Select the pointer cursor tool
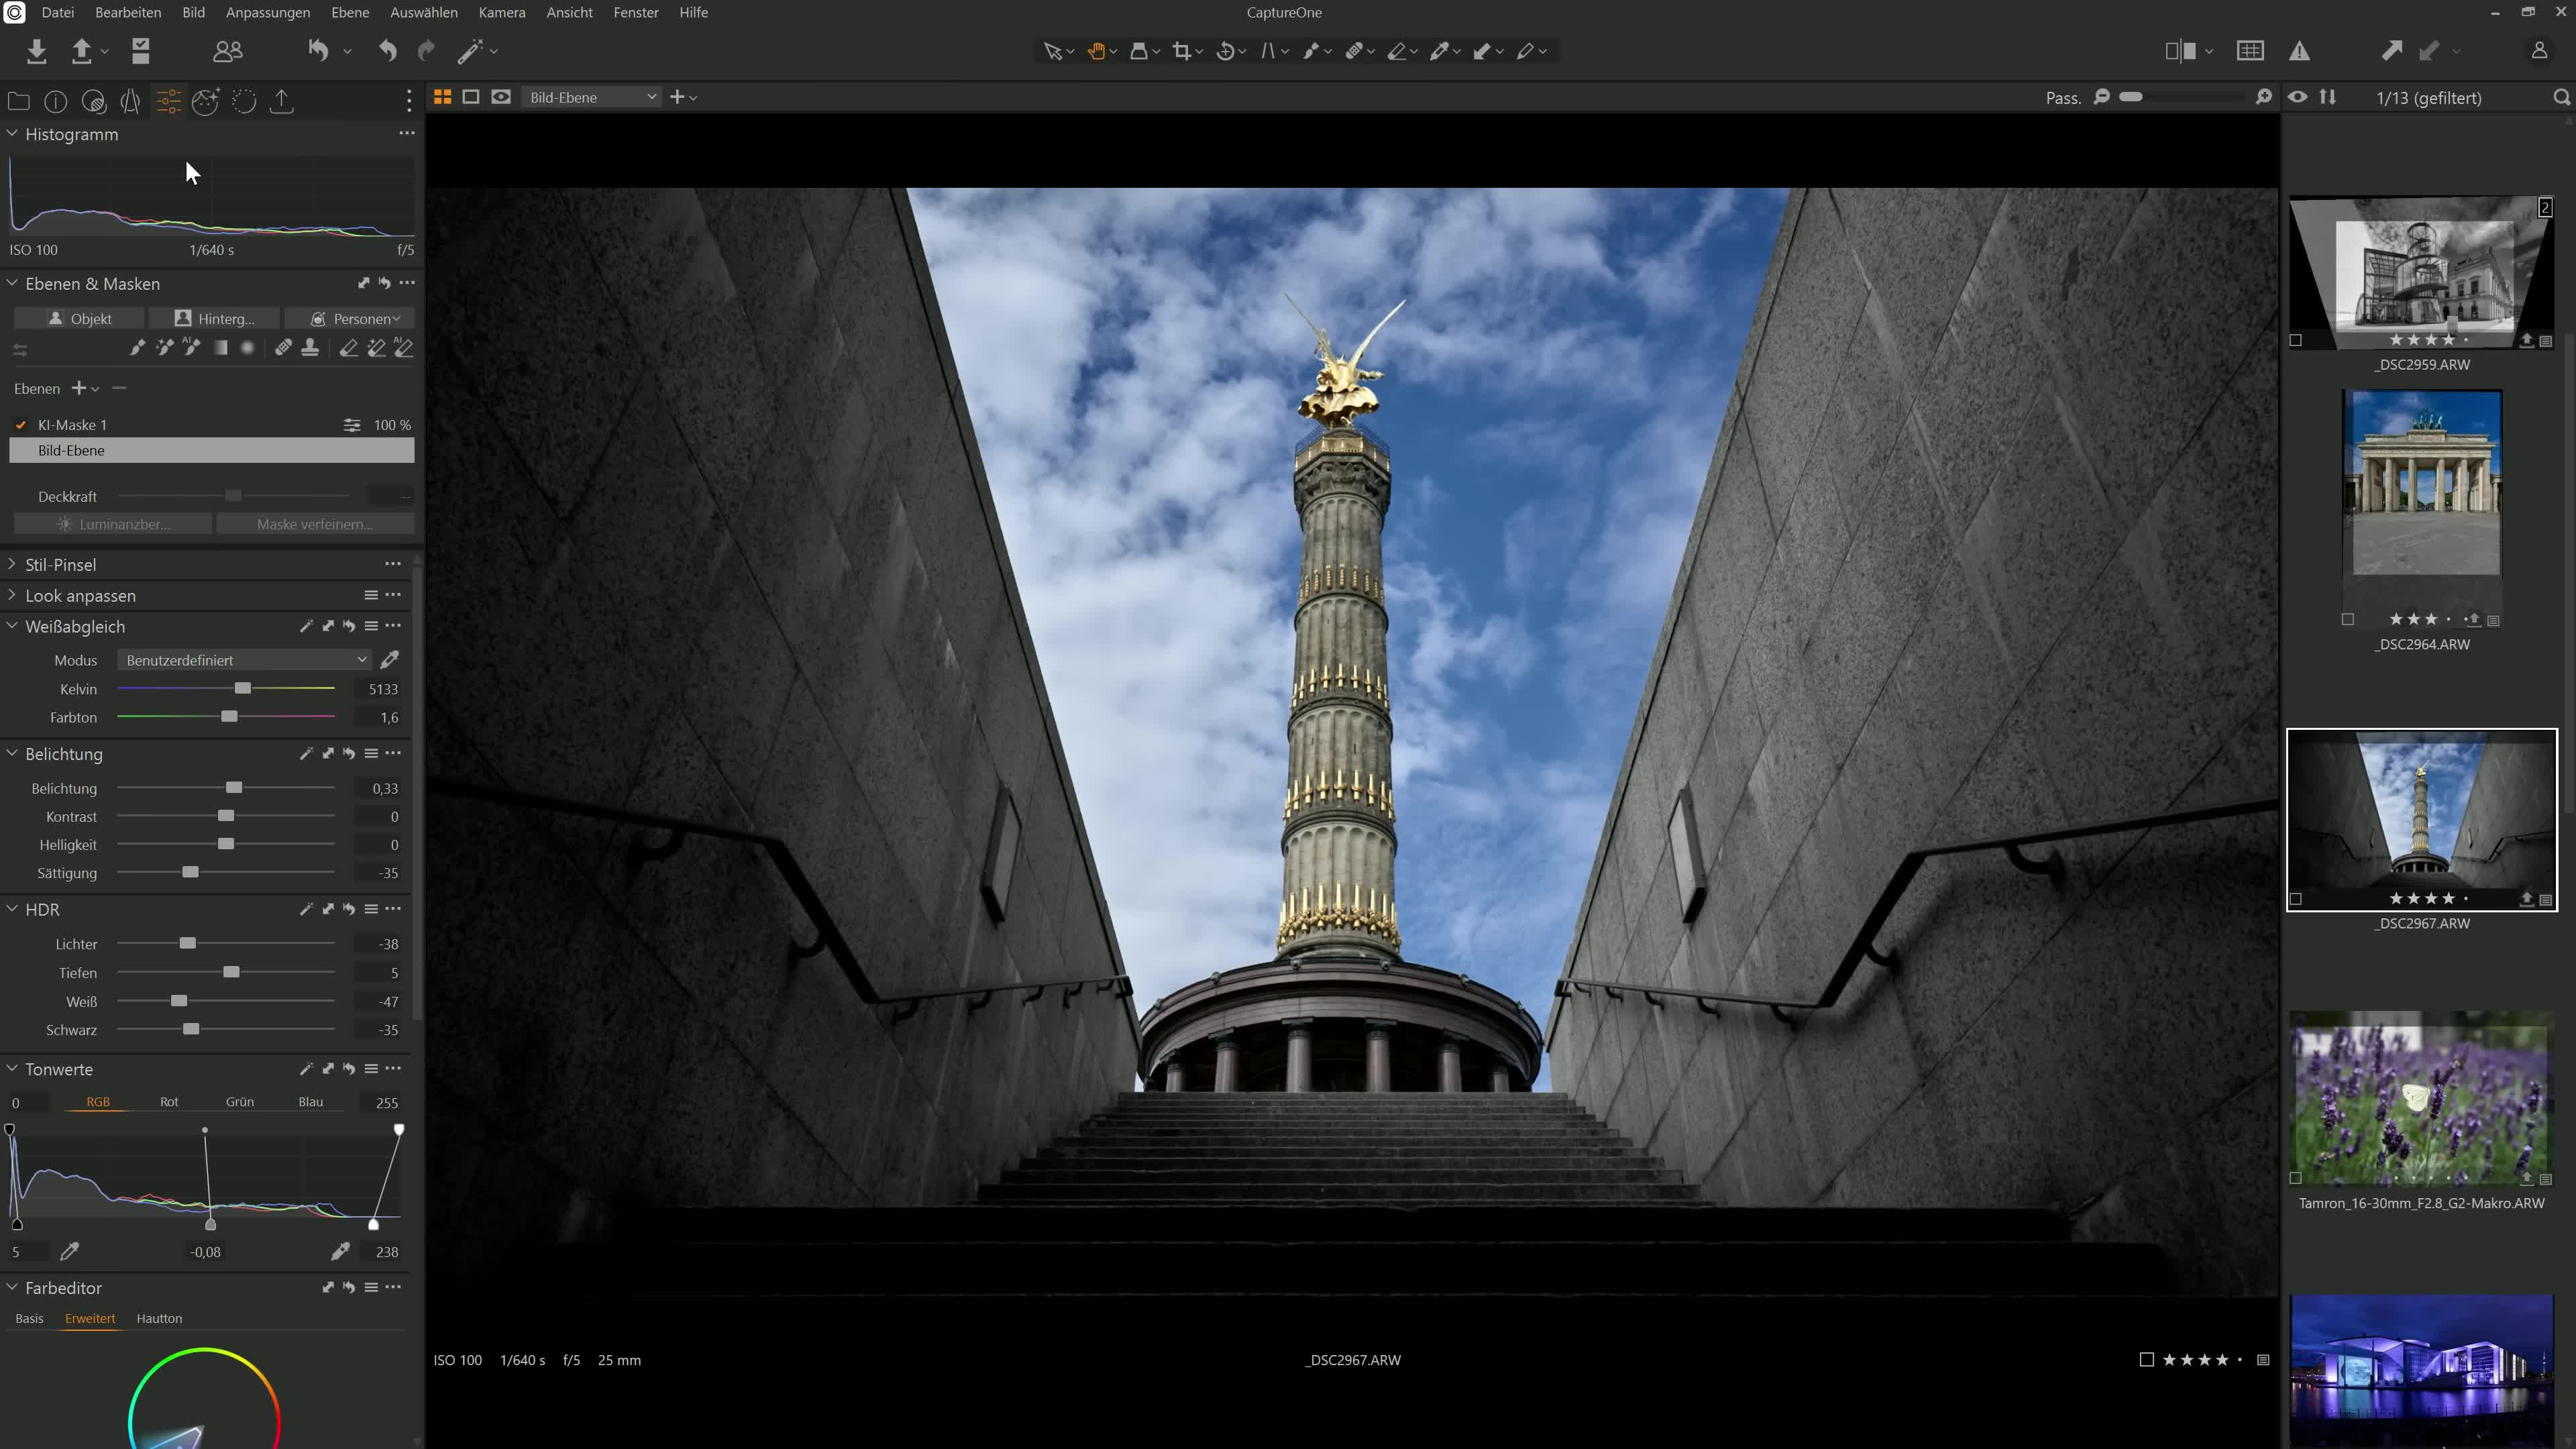Viewport: 2576px width, 1449px height. tap(1052, 51)
